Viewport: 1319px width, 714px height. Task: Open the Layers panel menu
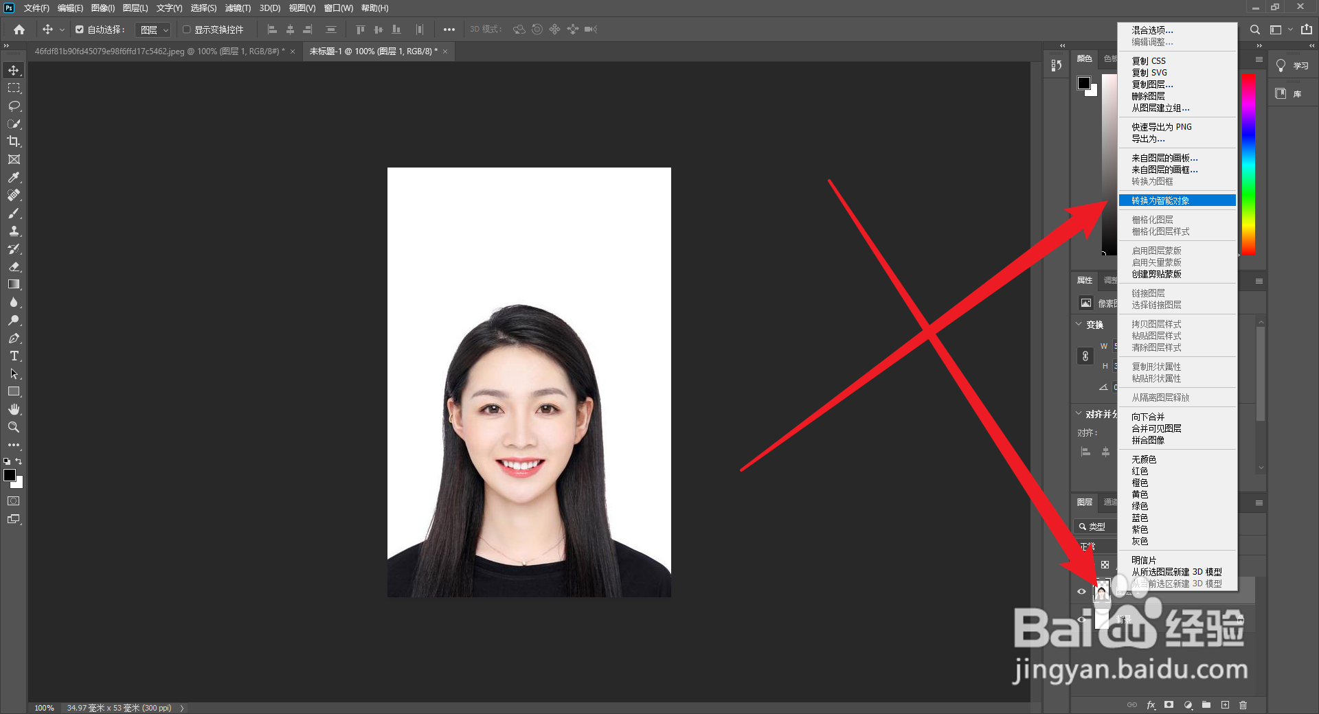[1259, 502]
